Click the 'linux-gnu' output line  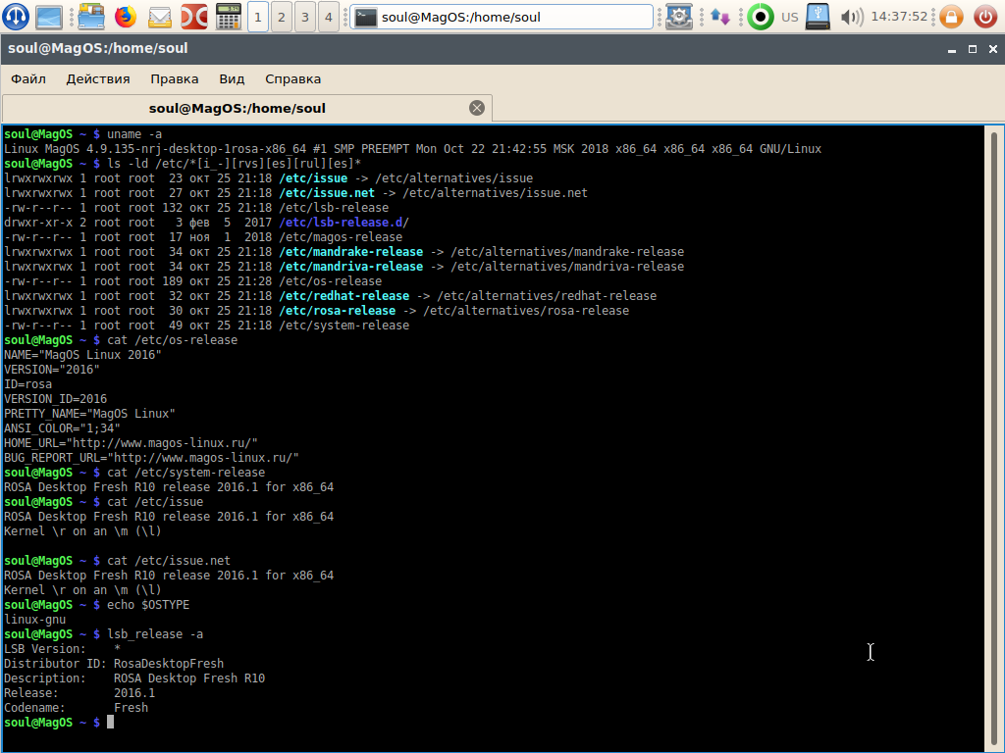click(34, 620)
